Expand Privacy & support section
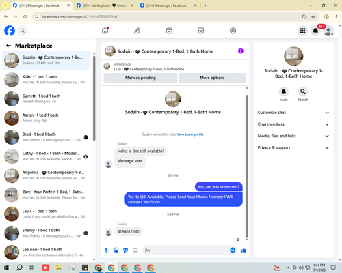Screen dimensions: 342x273 point(293,148)
